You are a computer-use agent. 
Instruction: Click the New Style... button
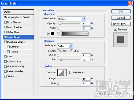(121, 24)
